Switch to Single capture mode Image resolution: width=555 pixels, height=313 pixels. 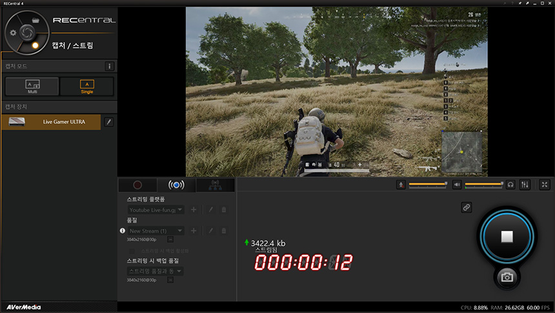coord(86,86)
